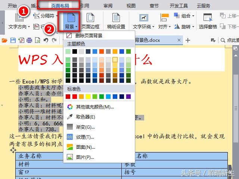Open the tab list dropdown icon

coord(213,40)
